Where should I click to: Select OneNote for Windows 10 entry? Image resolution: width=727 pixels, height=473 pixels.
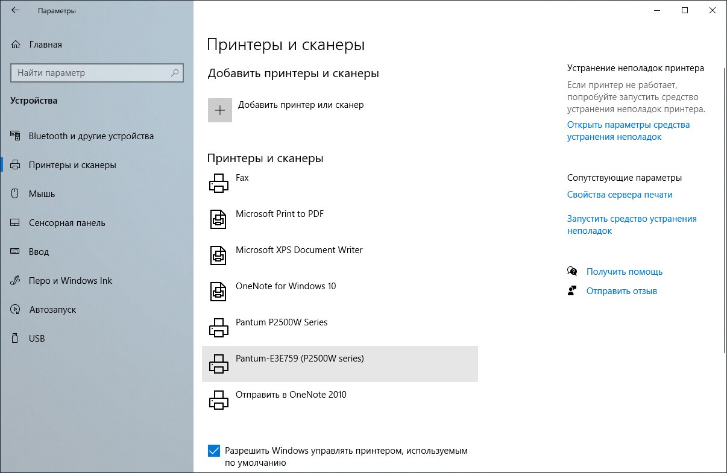point(340,292)
